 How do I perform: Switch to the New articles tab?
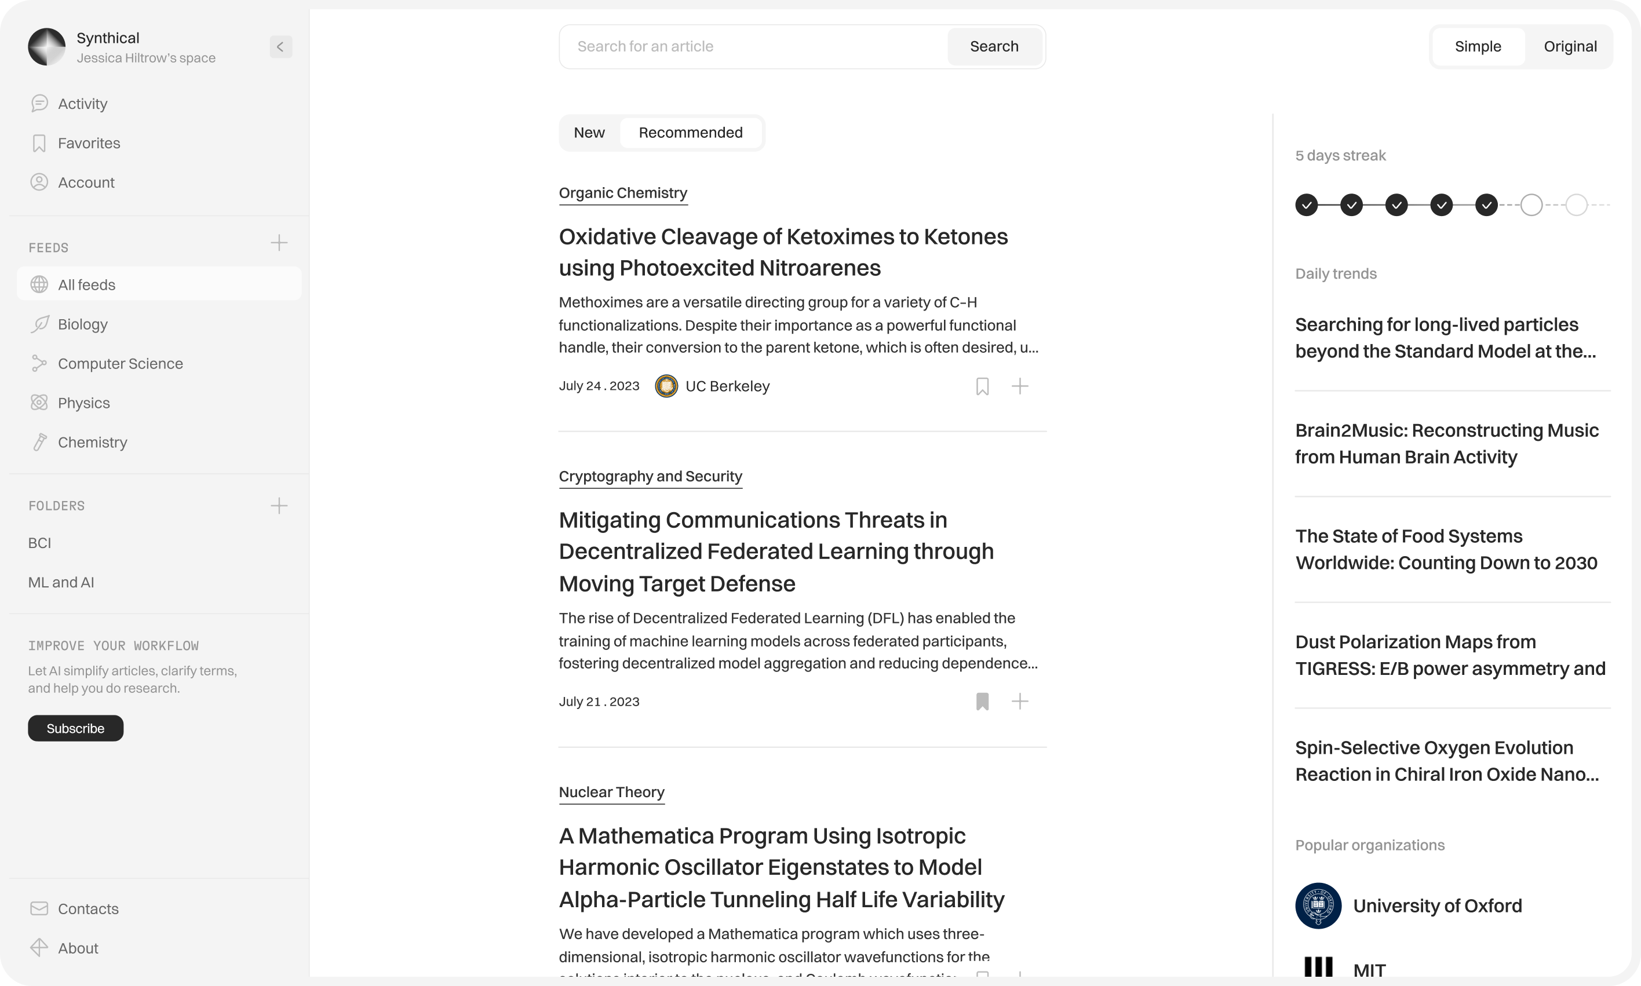(589, 132)
